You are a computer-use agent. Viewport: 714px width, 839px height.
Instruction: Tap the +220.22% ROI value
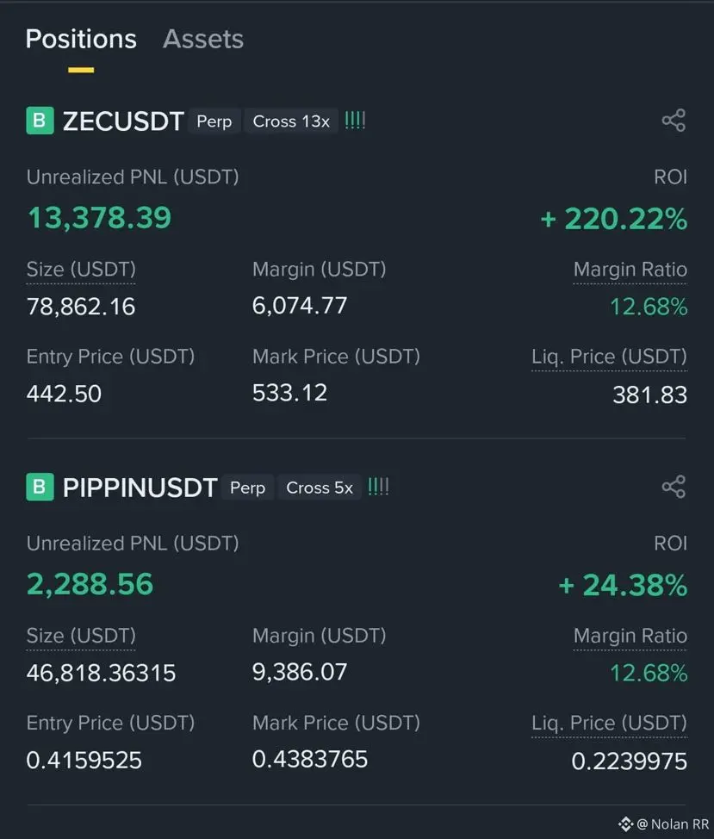[x=613, y=219]
